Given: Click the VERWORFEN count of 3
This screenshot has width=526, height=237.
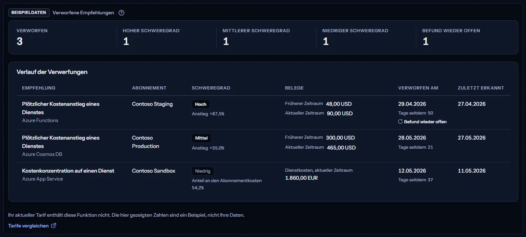Looking at the screenshot, I should (19, 41).
